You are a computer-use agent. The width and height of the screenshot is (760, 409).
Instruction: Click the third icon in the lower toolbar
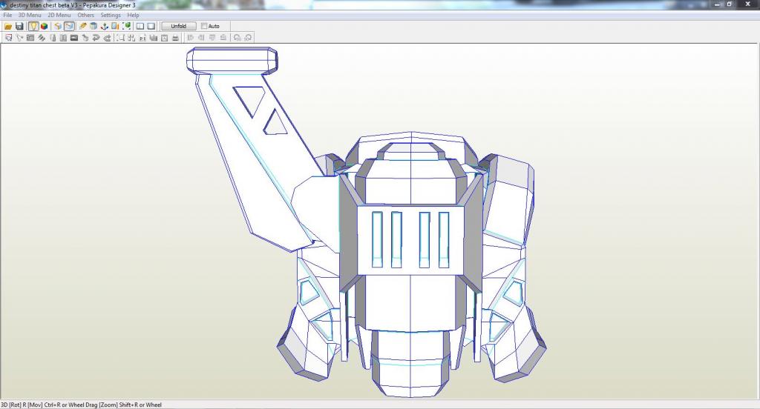(30, 38)
